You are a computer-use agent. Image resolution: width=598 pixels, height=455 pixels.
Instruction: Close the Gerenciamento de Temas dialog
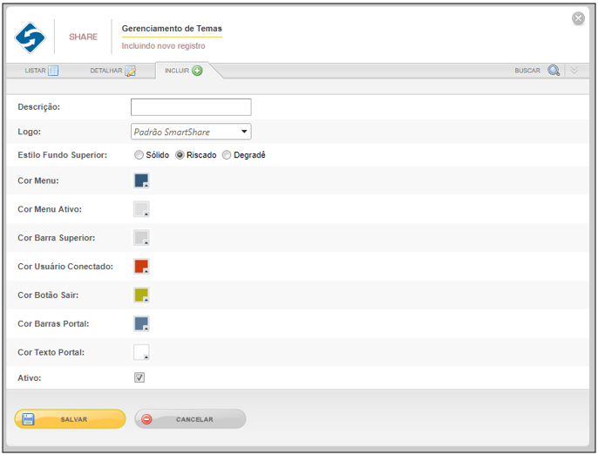[578, 18]
